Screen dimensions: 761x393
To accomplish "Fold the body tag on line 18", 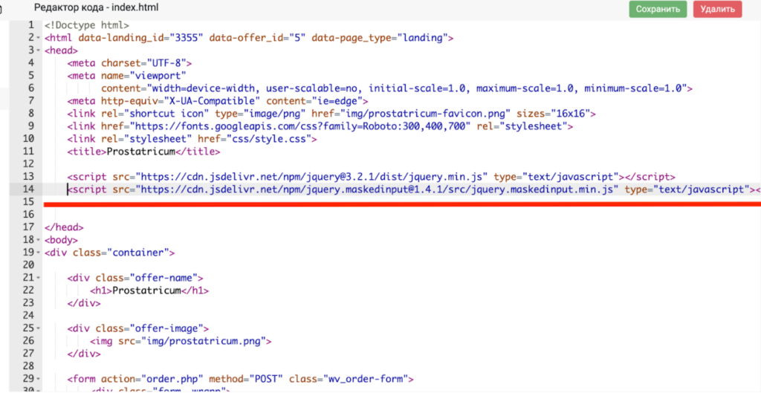I will pyautogui.click(x=37, y=240).
